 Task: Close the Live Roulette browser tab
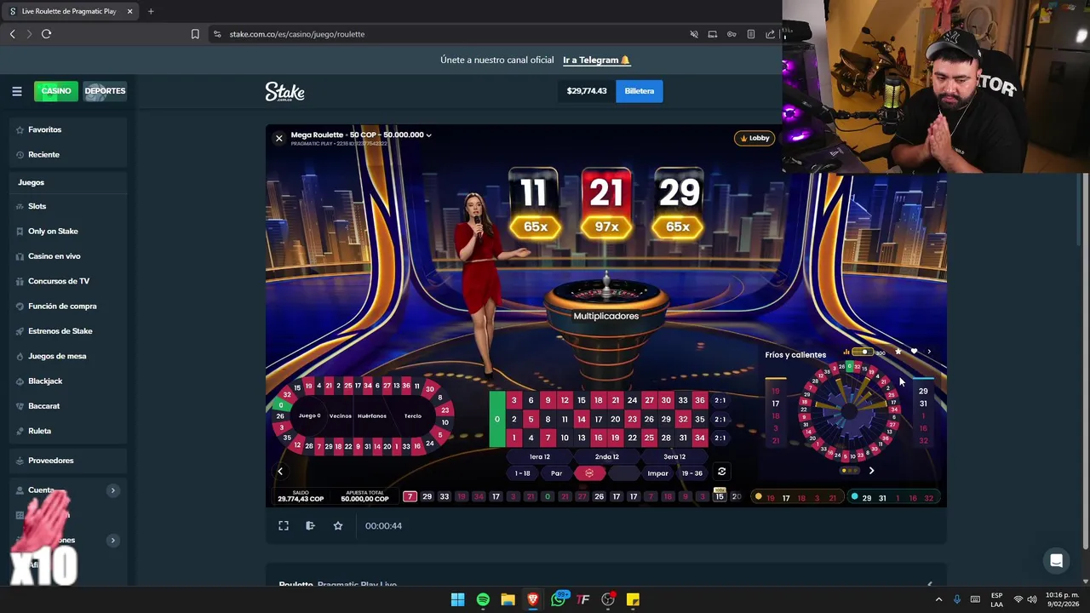click(x=130, y=11)
